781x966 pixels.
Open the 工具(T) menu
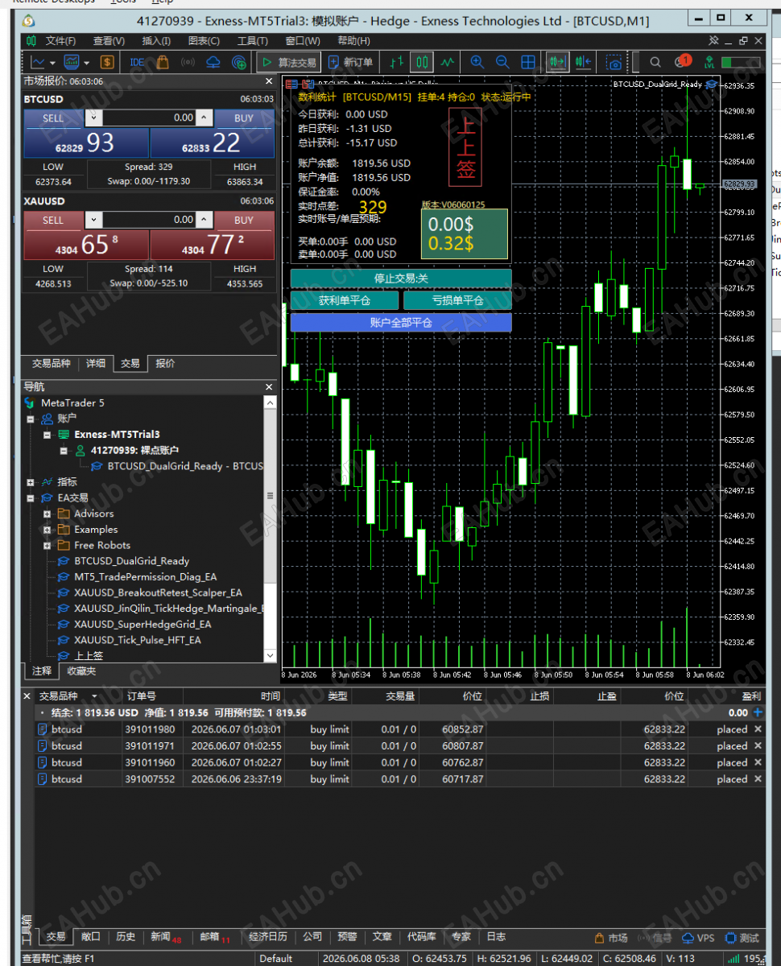[253, 41]
